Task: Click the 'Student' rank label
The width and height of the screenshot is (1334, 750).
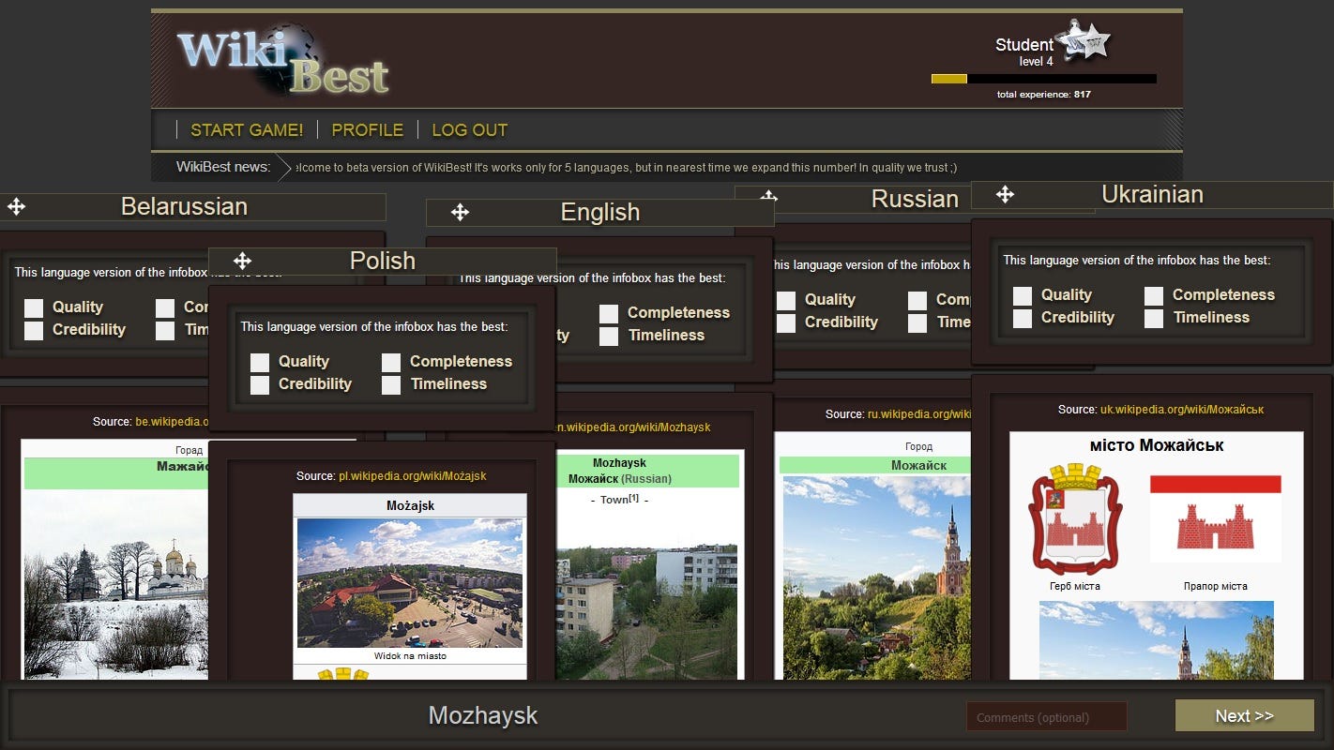Action: pyautogui.click(x=1024, y=45)
